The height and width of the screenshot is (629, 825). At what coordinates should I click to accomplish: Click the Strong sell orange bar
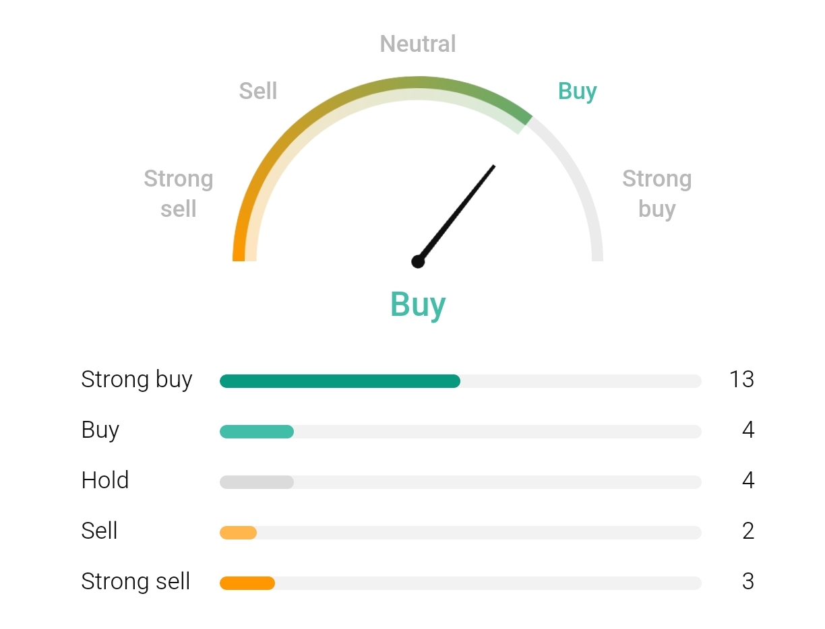[x=247, y=583]
